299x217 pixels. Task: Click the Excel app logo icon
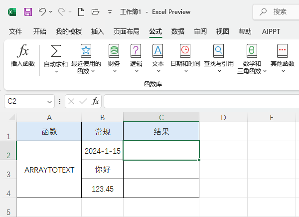12,12
